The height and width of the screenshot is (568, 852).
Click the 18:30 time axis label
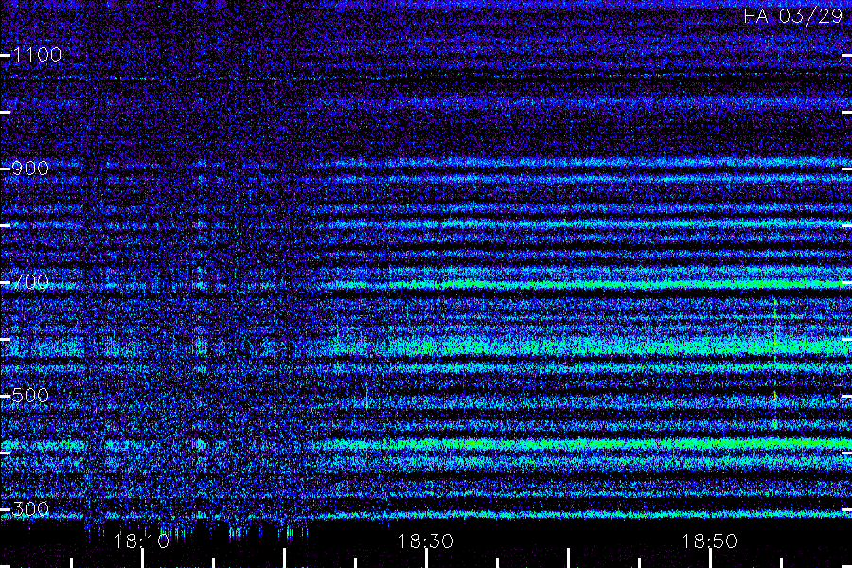point(425,541)
